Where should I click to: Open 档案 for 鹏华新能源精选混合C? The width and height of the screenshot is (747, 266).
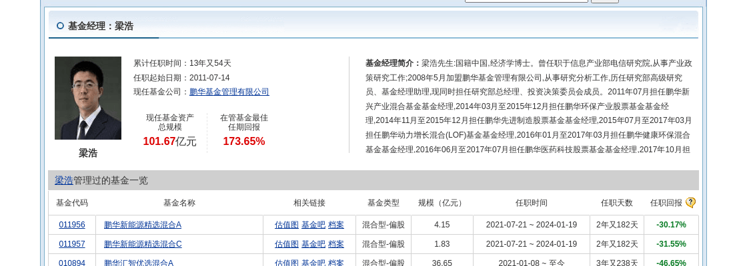pos(336,244)
